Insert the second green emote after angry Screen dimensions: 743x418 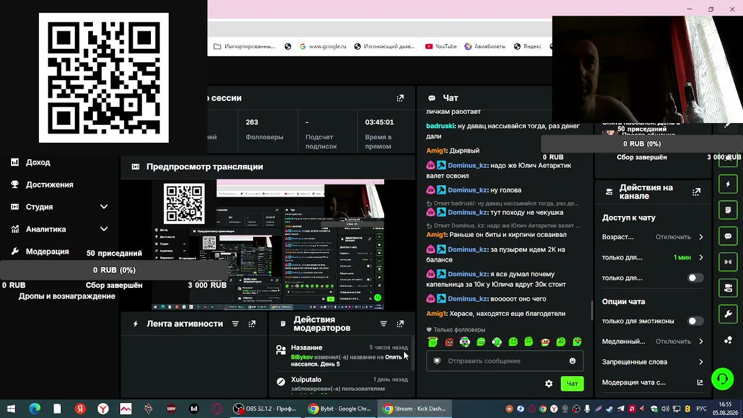click(x=481, y=343)
